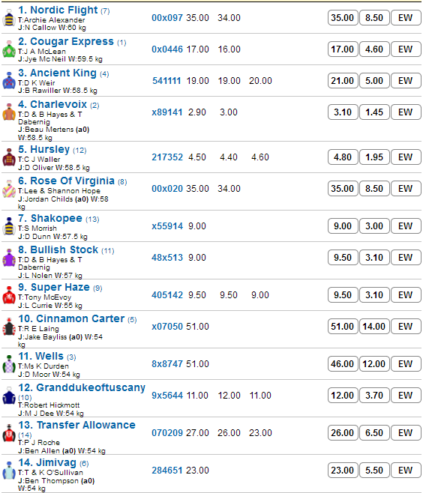This screenshot has height=493, width=423.
Task: Click Cougar Express green silks icon
Action: pyautogui.click(x=9, y=49)
